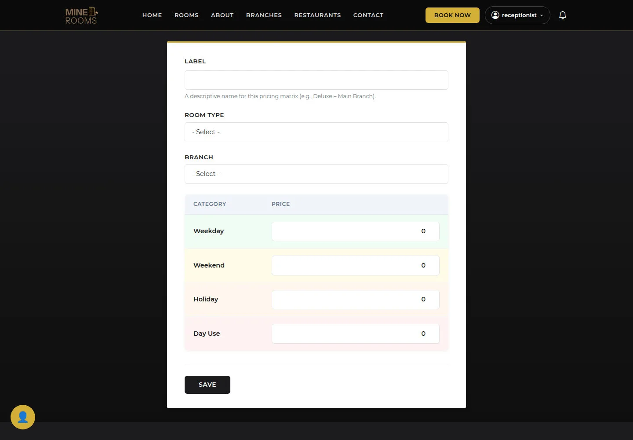The width and height of the screenshot is (633, 440).
Task: Click the Holiday price input
Action: click(x=356, y=300)
